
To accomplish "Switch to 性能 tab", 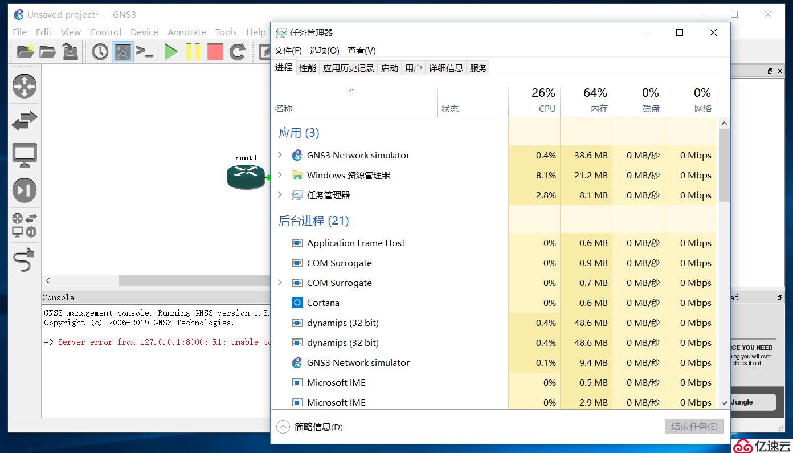I will [x=308, y=68].
